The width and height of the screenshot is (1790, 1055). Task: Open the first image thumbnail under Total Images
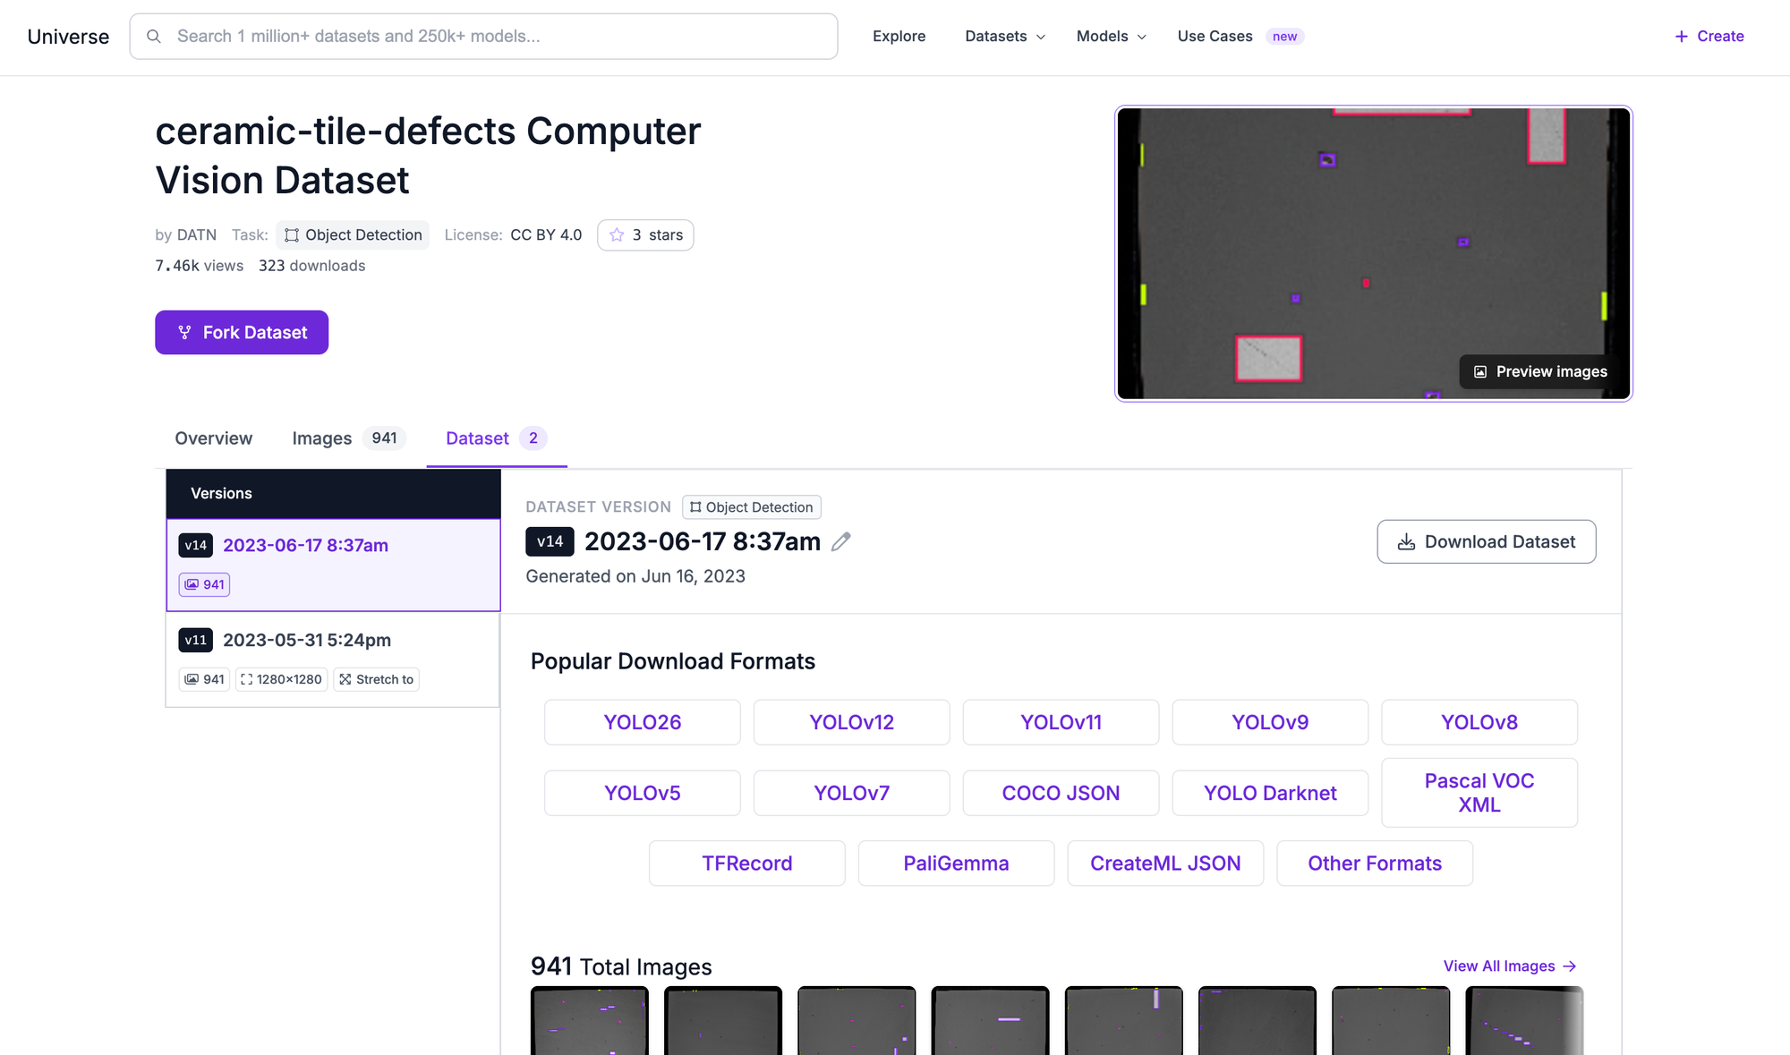(x=590, y=1020)
